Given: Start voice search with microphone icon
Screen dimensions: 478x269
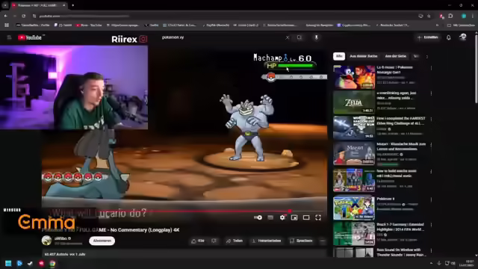Looking at the screenshot, I should (317, 37).
